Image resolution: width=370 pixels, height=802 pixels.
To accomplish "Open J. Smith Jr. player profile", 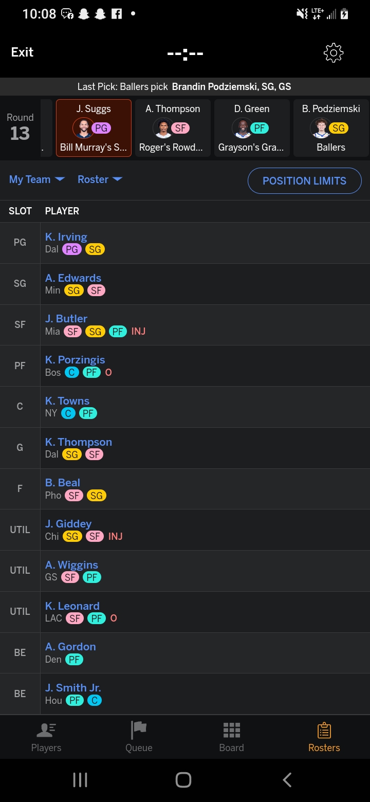I will (73, 688).
